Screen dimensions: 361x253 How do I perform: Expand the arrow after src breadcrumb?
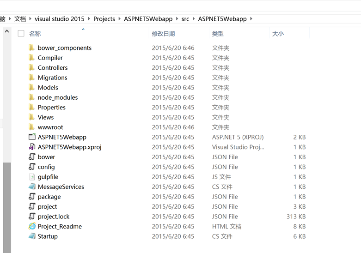click(x=194, y=18)
